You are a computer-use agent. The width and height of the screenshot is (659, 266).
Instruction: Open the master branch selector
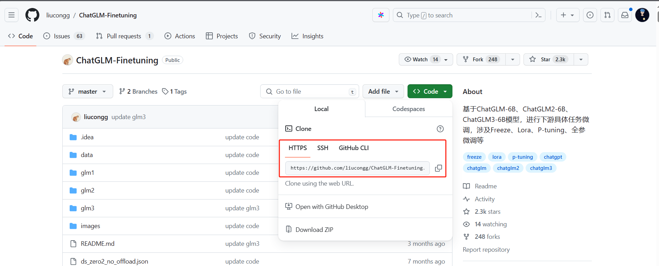(88, 91)
